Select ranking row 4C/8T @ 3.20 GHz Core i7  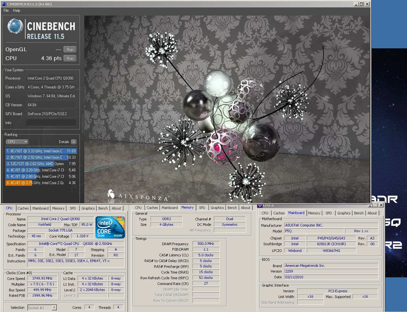point(41,170)
